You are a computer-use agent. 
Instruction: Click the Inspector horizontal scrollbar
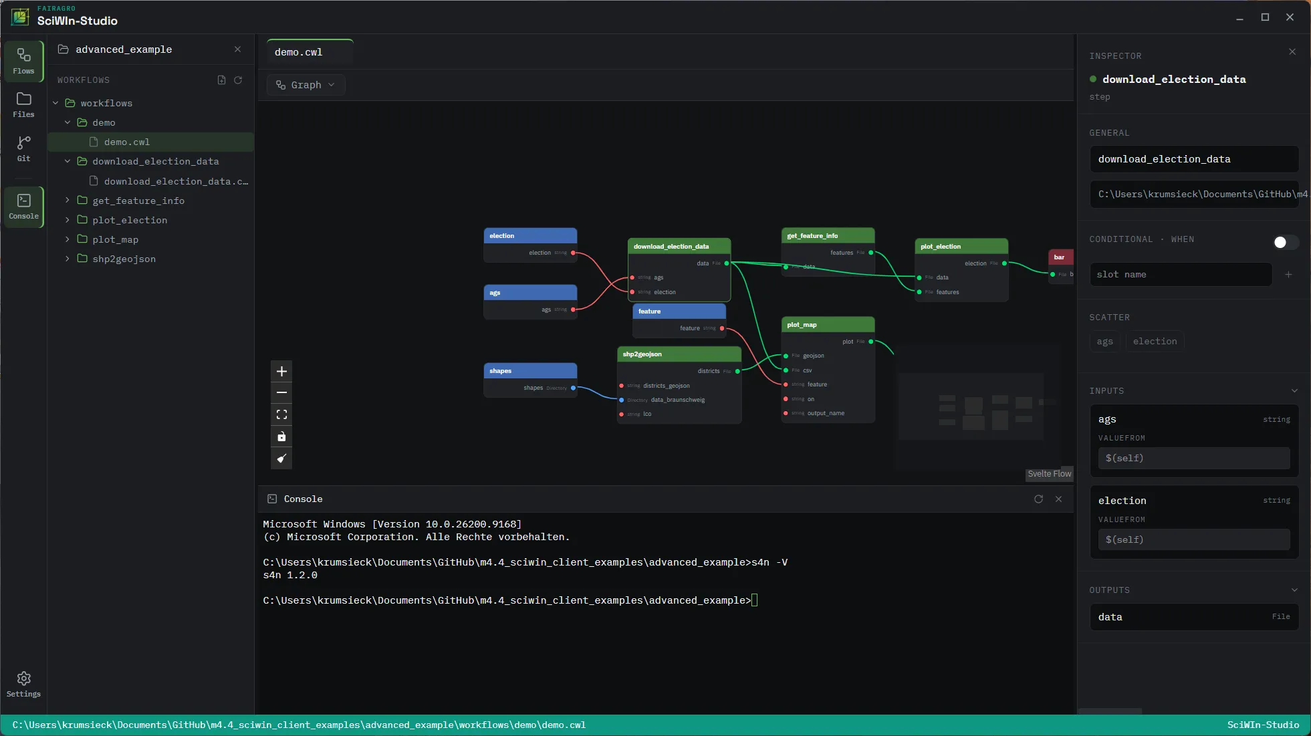coord(1110,711)
